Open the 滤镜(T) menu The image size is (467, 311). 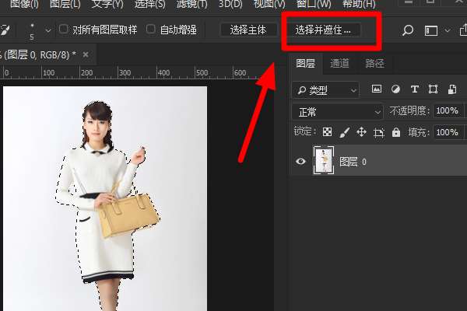pyautogui.click(x=191, y=4)
